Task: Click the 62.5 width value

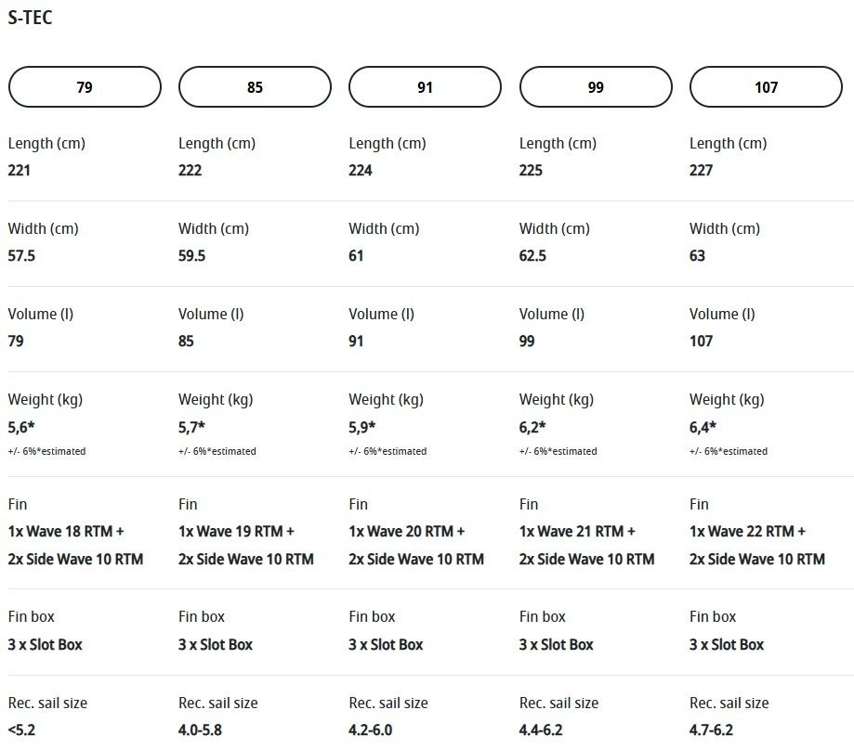Action: (x=532, y=255)
